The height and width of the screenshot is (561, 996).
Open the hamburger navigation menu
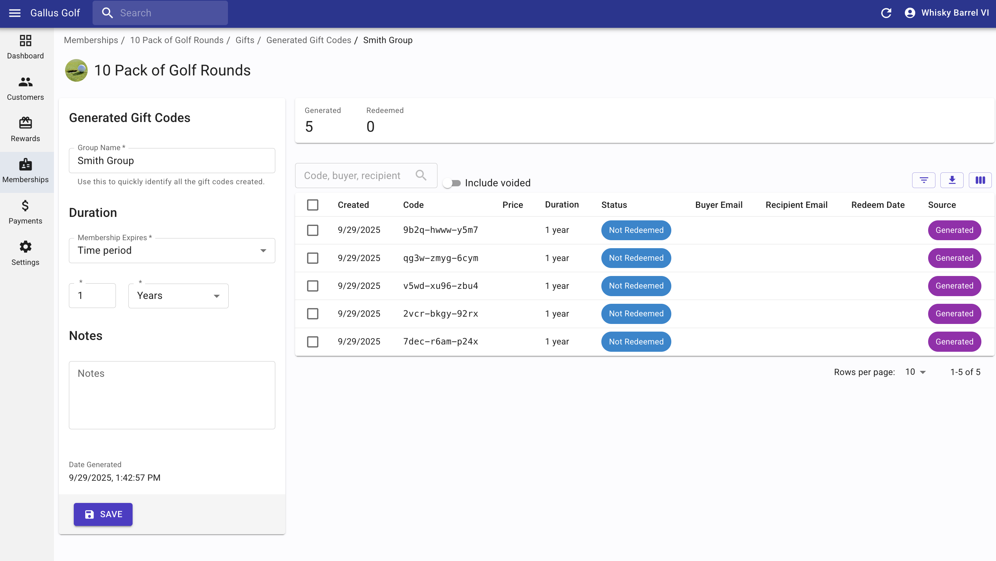pyautogui.click(x=15, y=13)
